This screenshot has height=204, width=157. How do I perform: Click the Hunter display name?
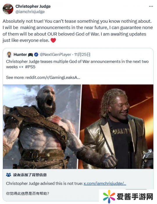click(x=20, y=55)
